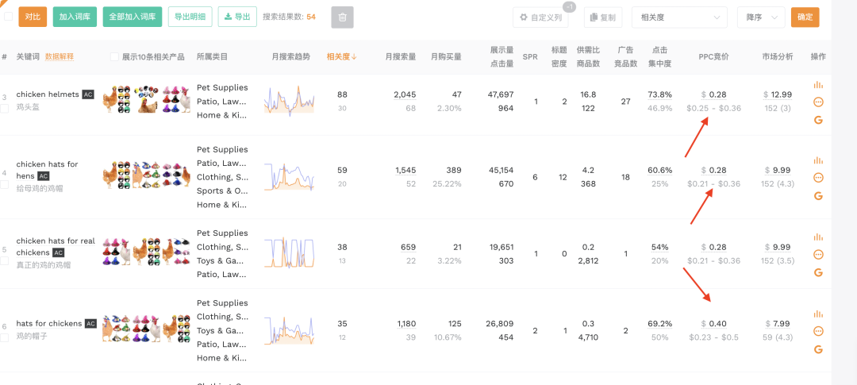Enable 展示10条相关产品 checkbox
The width and height of the screenshot is (857, 385).
pos(114,57)
